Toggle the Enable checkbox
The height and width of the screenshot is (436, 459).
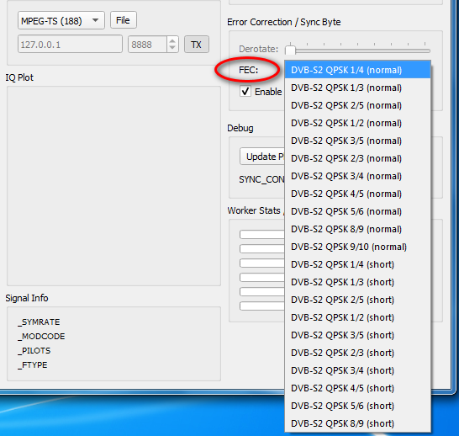pyautogui.click(x=245, y=92)
